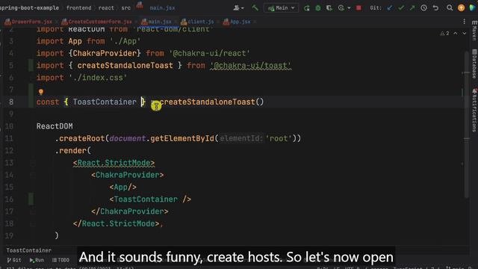Click '@chakra-ui/toast' import string
The height and width of the screenshot is (269, 478).
click(x=250, y=65)
